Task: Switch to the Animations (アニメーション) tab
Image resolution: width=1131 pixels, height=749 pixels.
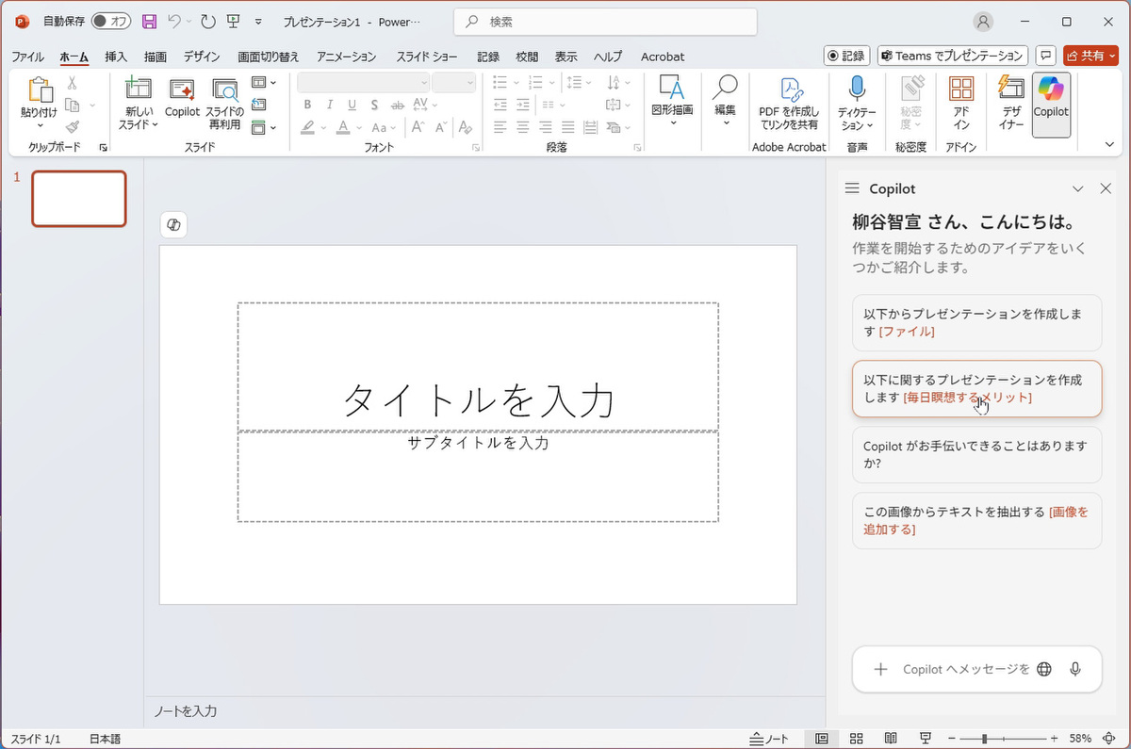Action: [346, 57]
